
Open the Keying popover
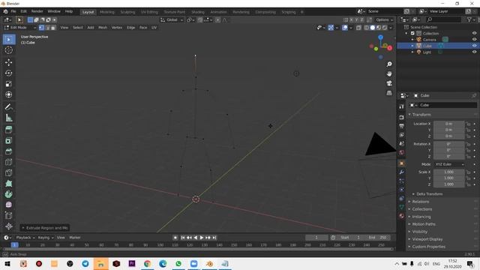click(x=46, y=238)
